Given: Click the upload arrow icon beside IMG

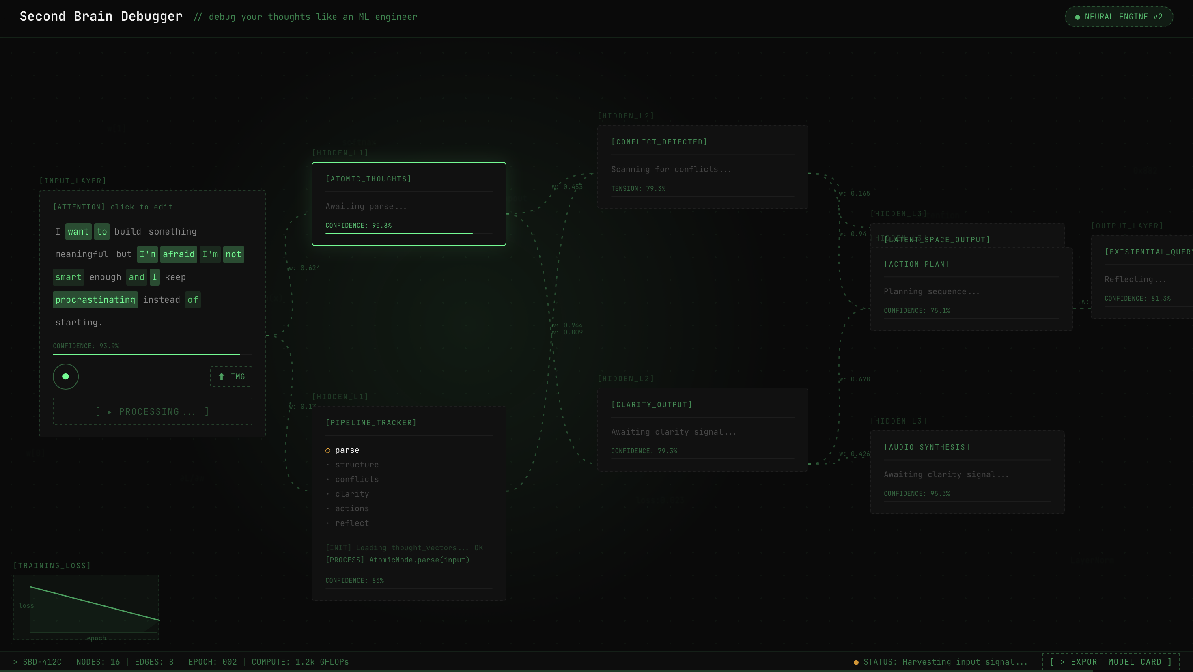Looking at the screenshot, I should click(222, 377).
